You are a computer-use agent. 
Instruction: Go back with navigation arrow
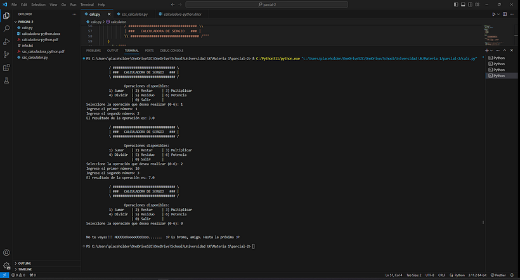(172, 4)
